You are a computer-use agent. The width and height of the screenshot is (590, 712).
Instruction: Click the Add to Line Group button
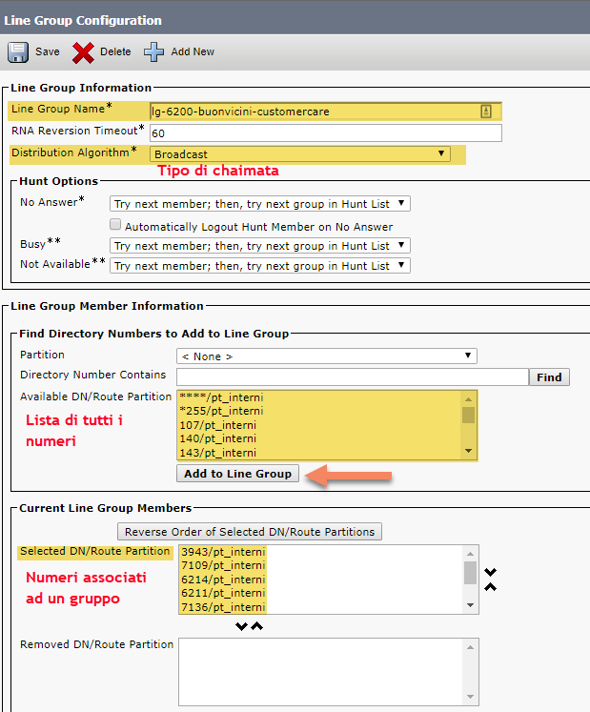(237, 473)
